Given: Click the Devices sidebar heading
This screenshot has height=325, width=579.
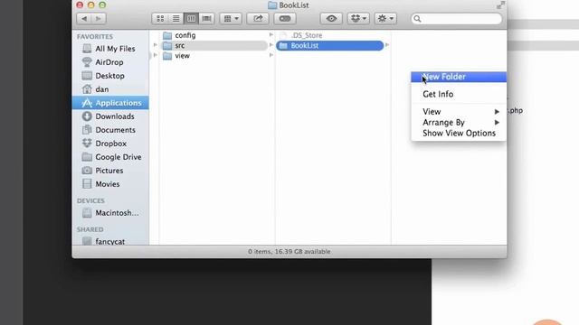Looking at the screenshot, I should [x=90, y=200].
